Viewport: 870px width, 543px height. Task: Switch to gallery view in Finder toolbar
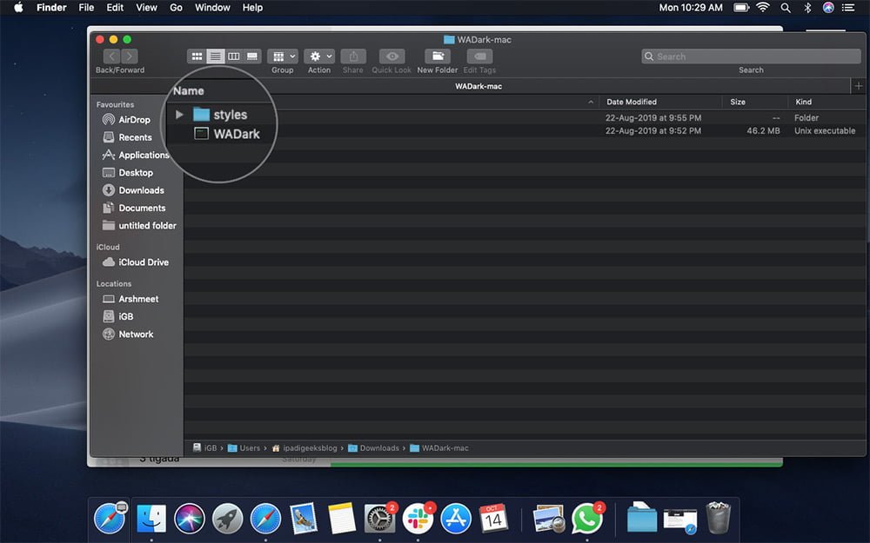pos(252,56)
